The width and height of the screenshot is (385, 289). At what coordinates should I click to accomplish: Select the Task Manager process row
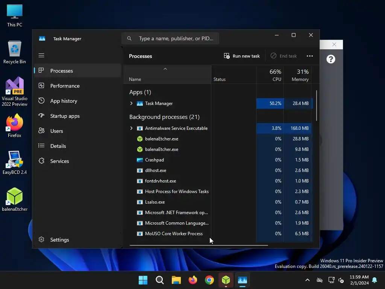point(218,103)
